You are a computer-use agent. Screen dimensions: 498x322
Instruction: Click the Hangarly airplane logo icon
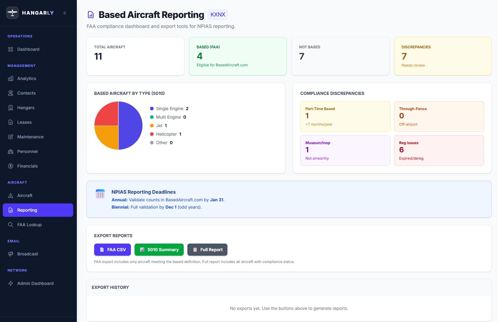click(12, 13)
